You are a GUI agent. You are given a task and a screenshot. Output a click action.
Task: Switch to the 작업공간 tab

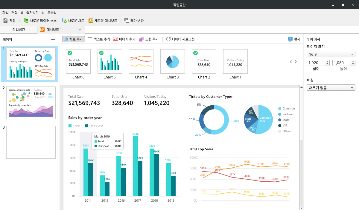pos(18,30)
